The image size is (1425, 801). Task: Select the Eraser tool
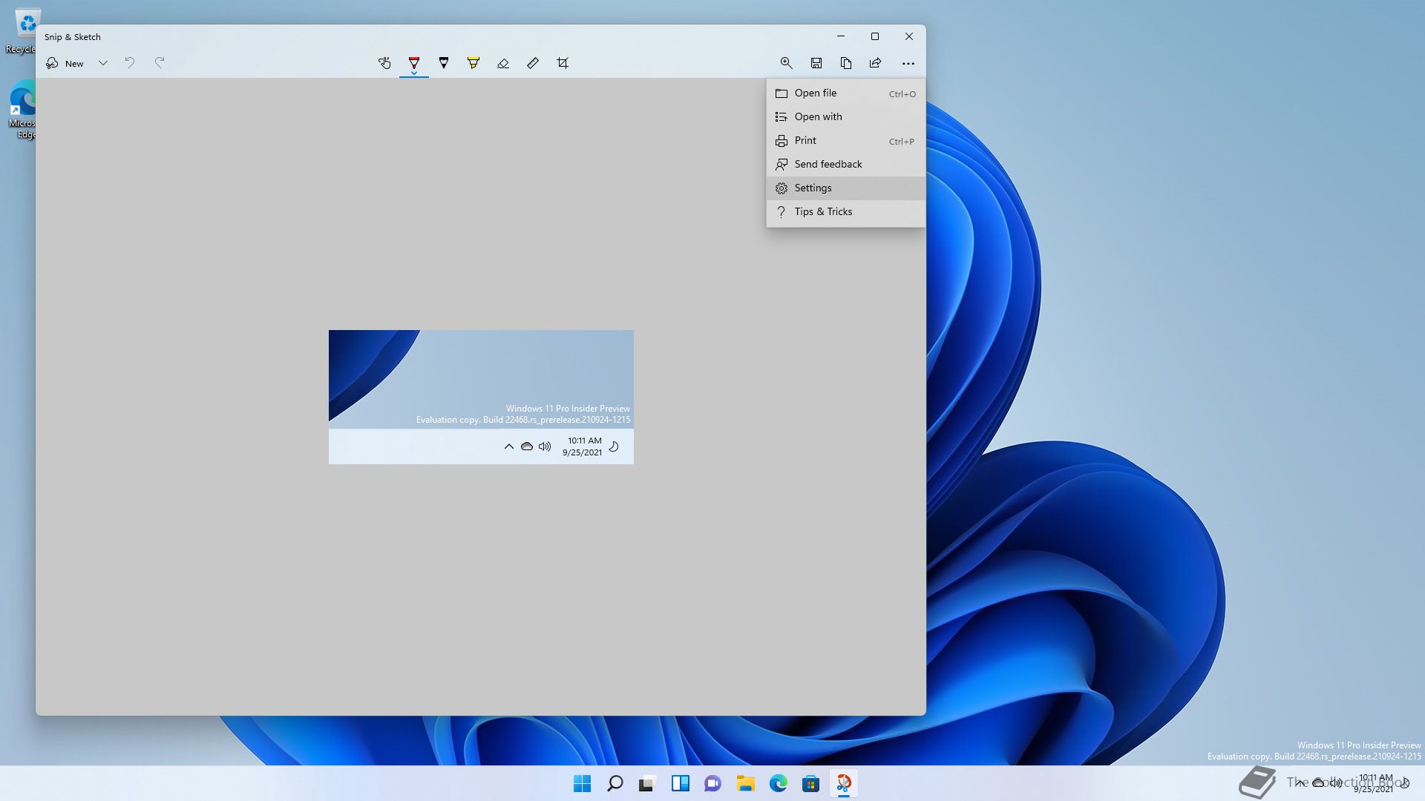tap(503, 63)
